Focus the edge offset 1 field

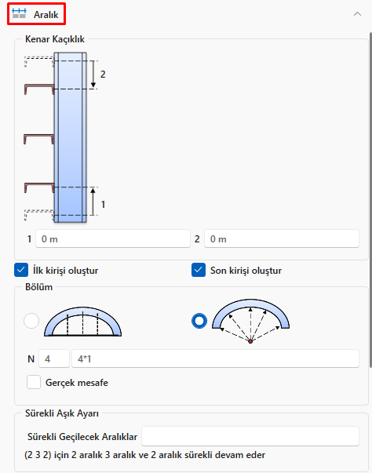click(113, 238)
